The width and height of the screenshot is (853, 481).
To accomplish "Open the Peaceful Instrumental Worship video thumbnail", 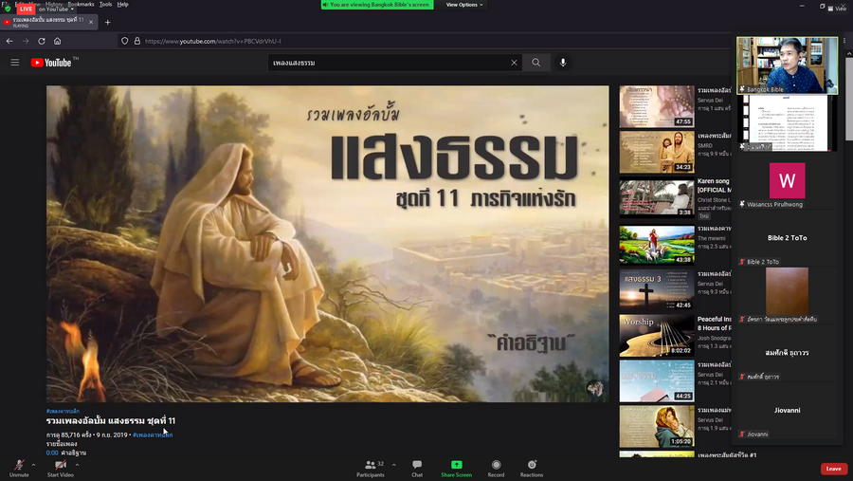I will click(650, 335).
